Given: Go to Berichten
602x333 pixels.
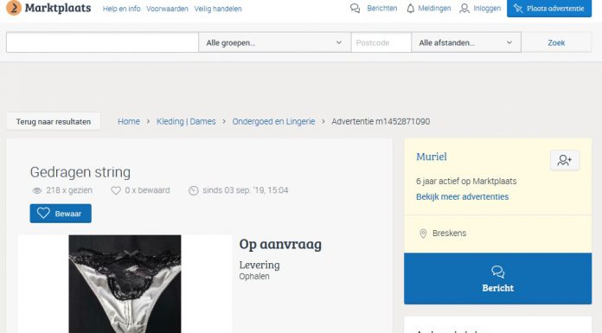Looking at the screenshot, I should click(x=382, y=9).
